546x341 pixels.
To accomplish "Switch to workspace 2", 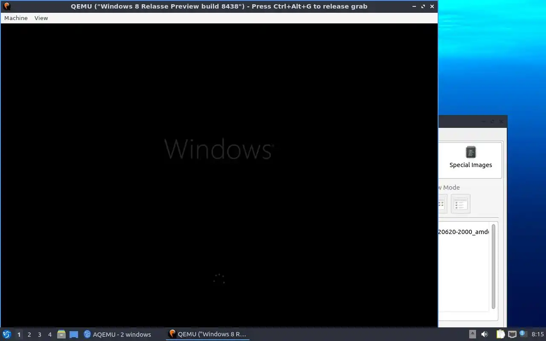I will tap(29, 335).
